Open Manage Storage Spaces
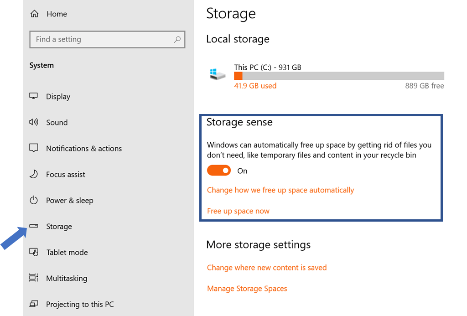The height and width of the screenshot is (316, 467). 247,289
